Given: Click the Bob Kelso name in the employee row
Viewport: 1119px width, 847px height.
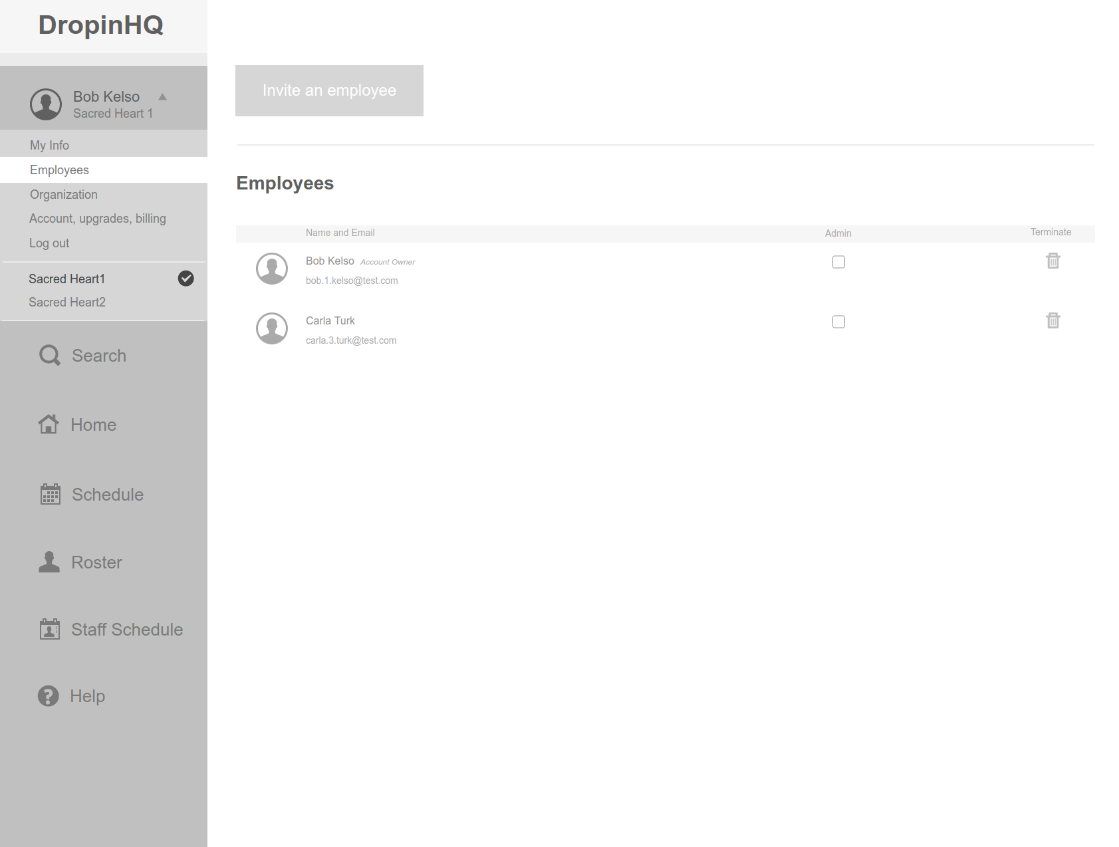Looking at the screenshot, I should tap(330, 261).
